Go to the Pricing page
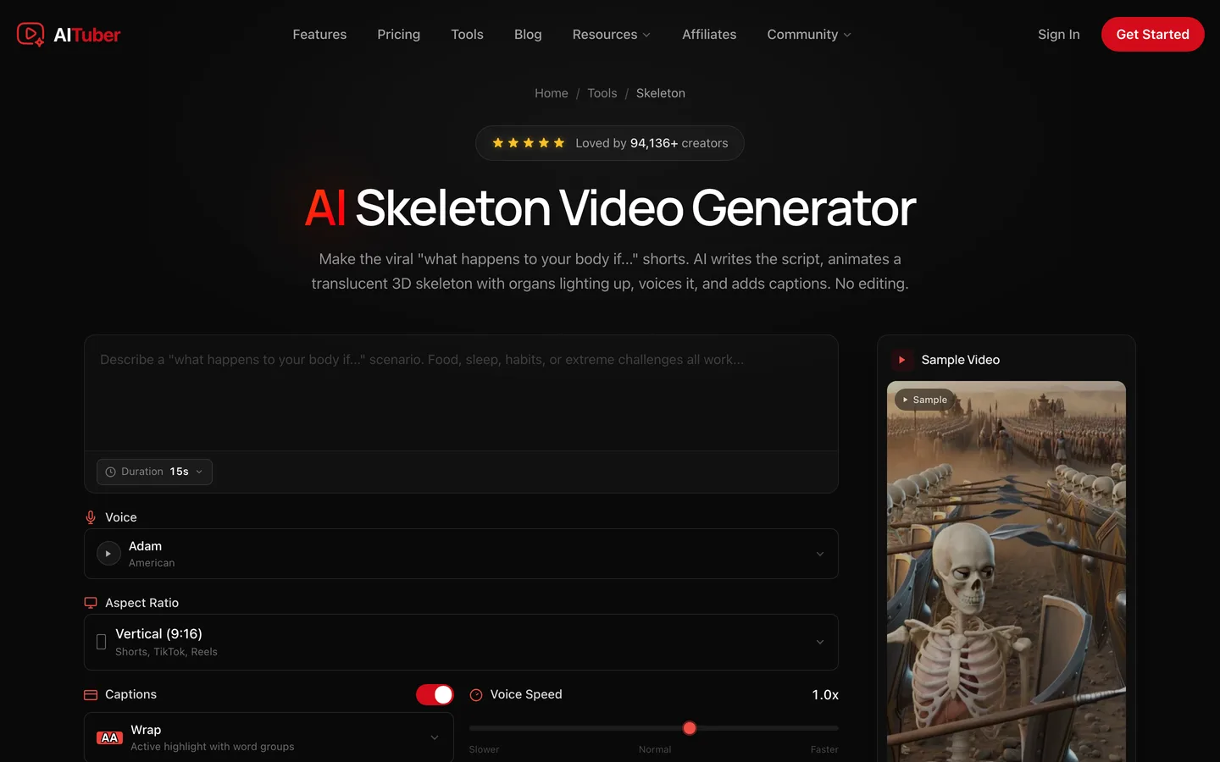 398,35
